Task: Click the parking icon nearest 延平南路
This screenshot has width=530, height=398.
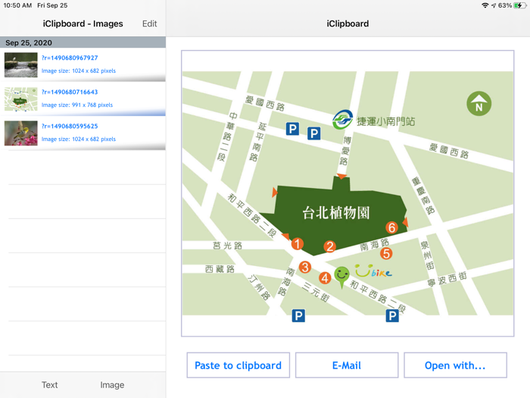Action: 292,129
